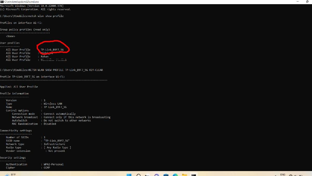The width and height of the screenshot is (312, 176).
Task: Click the 'MAC Randomization' label
Action: pos(25,124)
